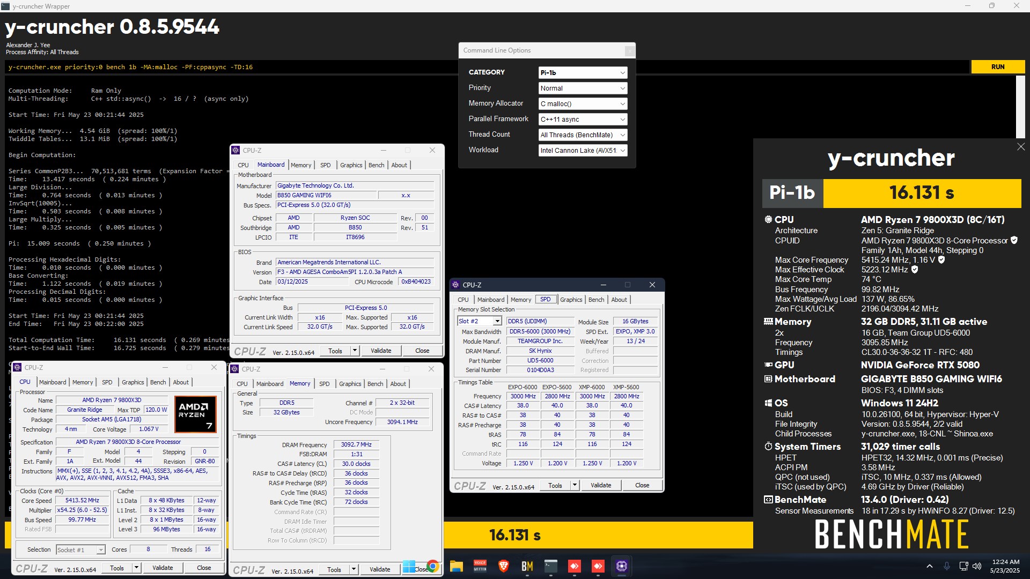The image size is (1030, 579).
Task: Click the 'UD5-6000' part number field
Action: pos(540,360)
